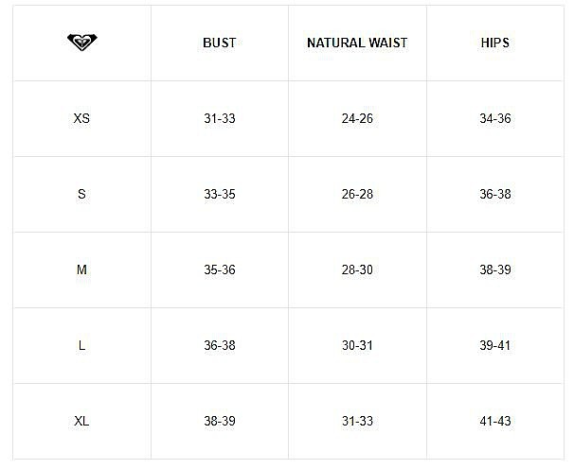Select the L hips value 39-41
This screenshot has width=574, height=469.
495,345
